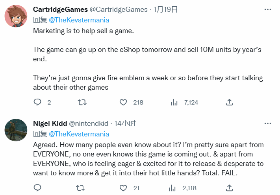Viewport: 280px width, 195px height.
Task: Share the CartridgeGames tweet
Action: (x=229, y=102)
